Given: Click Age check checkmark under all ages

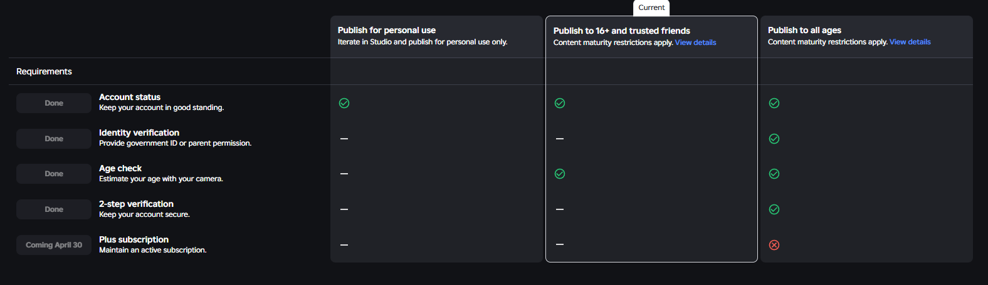Looking at the screenshot, I should (774, 174).
